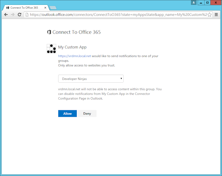Minimize the browser window
Image resolution: width=222 pixels, height=176 pixels.
pyautogui.click(x=201, y=2)
